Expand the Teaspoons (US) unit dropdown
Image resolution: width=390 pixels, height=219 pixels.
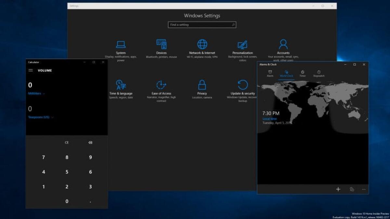[42, 117]
